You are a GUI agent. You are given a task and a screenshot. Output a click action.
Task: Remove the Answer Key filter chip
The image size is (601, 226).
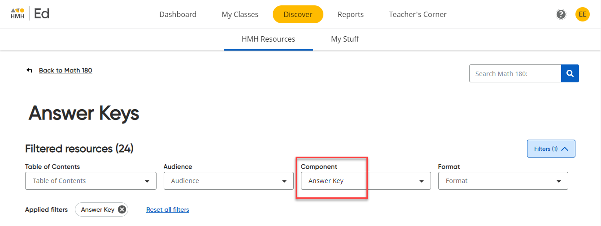pos(122,209)
